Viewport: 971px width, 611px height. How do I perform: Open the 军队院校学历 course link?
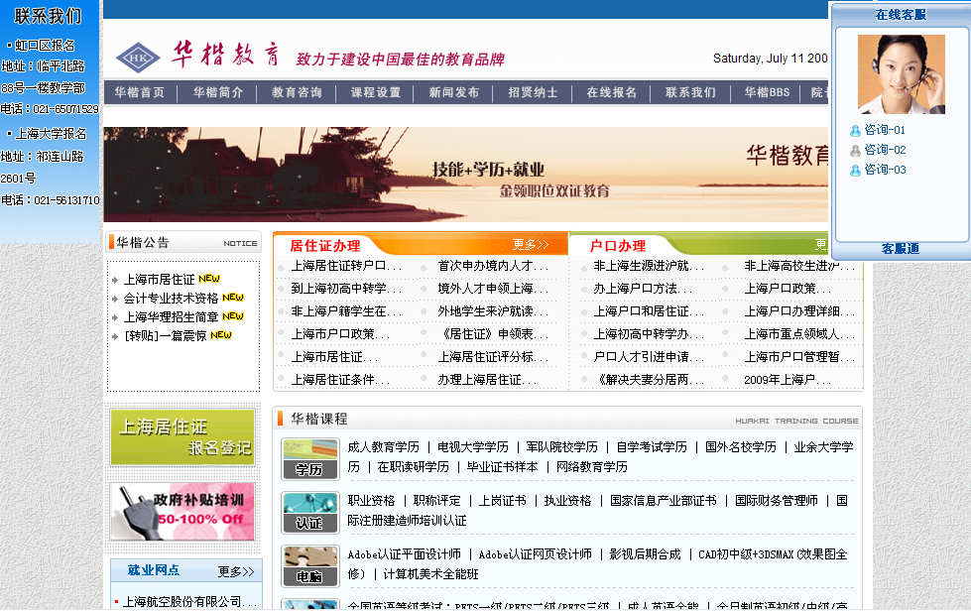click(562, 447)
